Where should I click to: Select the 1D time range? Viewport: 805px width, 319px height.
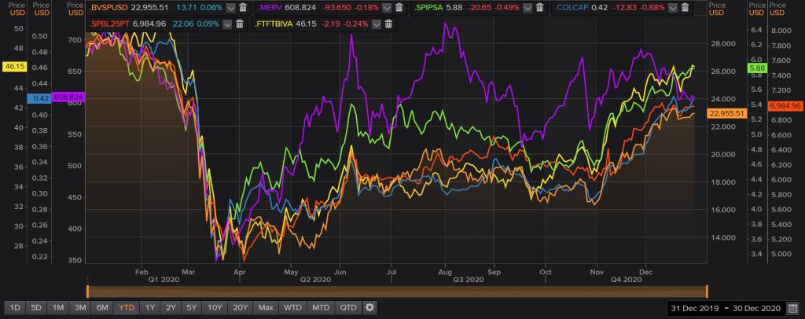tap(14, 307)
